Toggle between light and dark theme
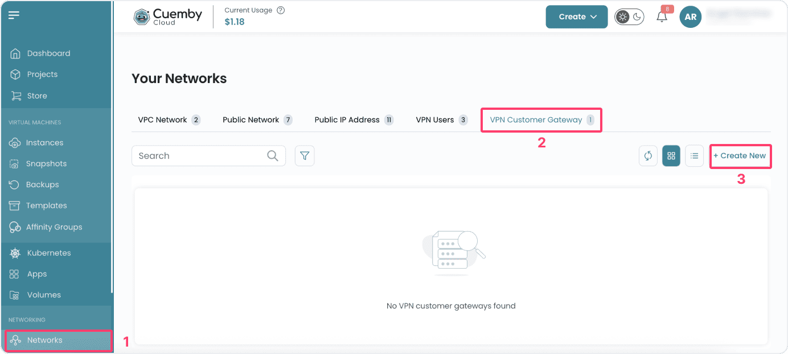Image resolution: width=788 pixels, height=354 pixels. point(629,17)
